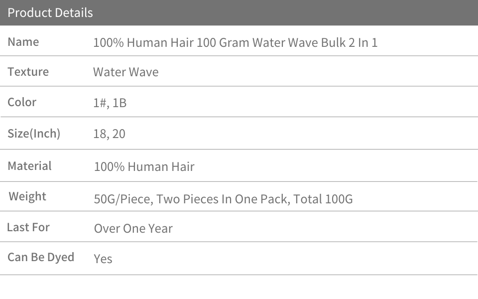Screen dimensions: 478x299
Task: Click the Last For row label
Action: (x=28, y=227)
